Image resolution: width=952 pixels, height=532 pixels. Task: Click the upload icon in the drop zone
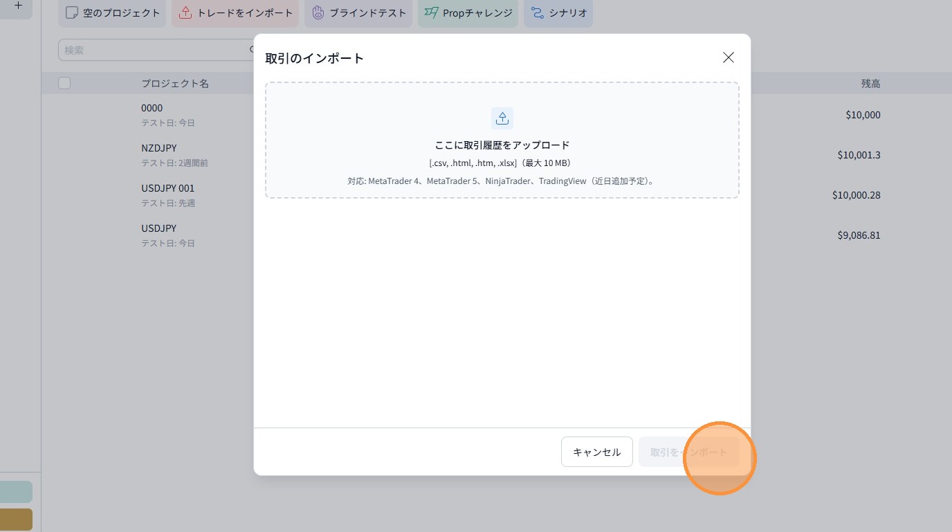coord(502,118)
